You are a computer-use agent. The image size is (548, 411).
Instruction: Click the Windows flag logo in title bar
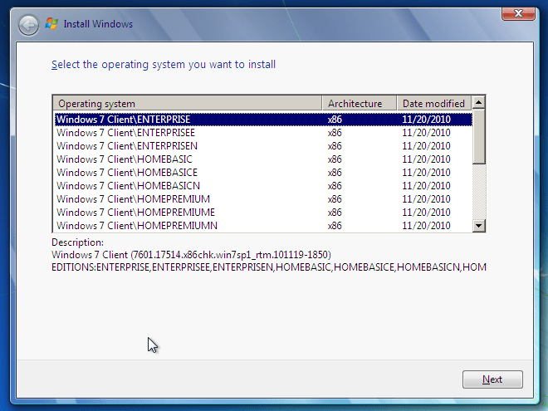tap(51, 24)
